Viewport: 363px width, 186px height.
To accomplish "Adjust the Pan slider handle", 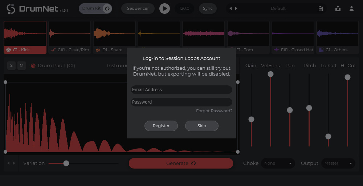I will pos(290,110).
